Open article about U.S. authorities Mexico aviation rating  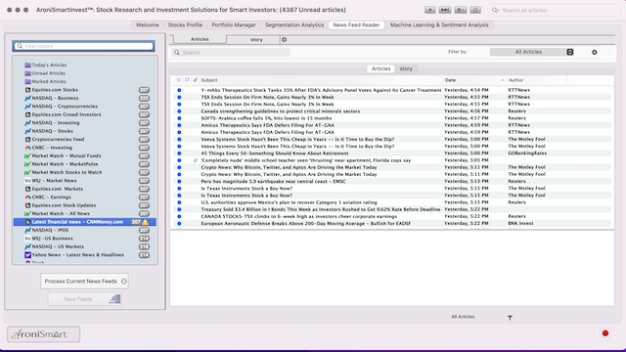click(289, 202)
